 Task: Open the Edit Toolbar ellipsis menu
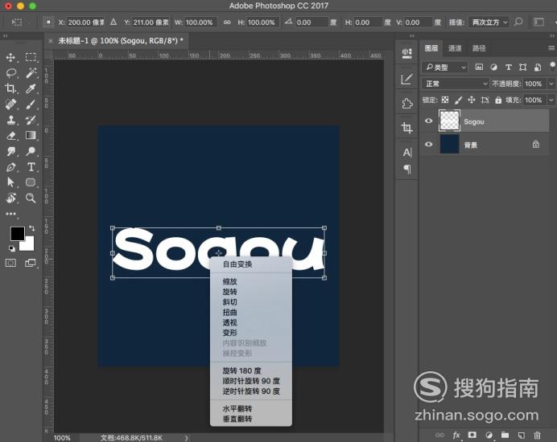pos(10,214)
